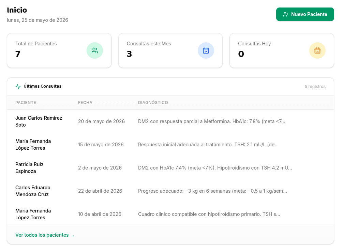This screenshot has width=343, height=250.
Task: Click the Nuevo Paciente button
Action: pos(305,14)
